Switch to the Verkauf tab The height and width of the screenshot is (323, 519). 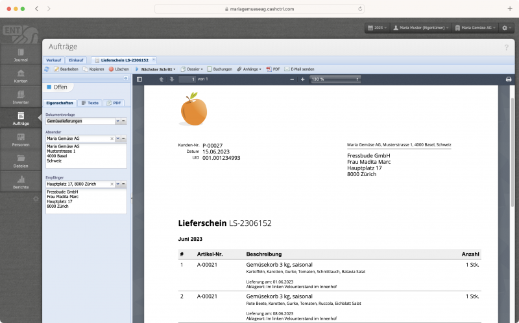53,60
